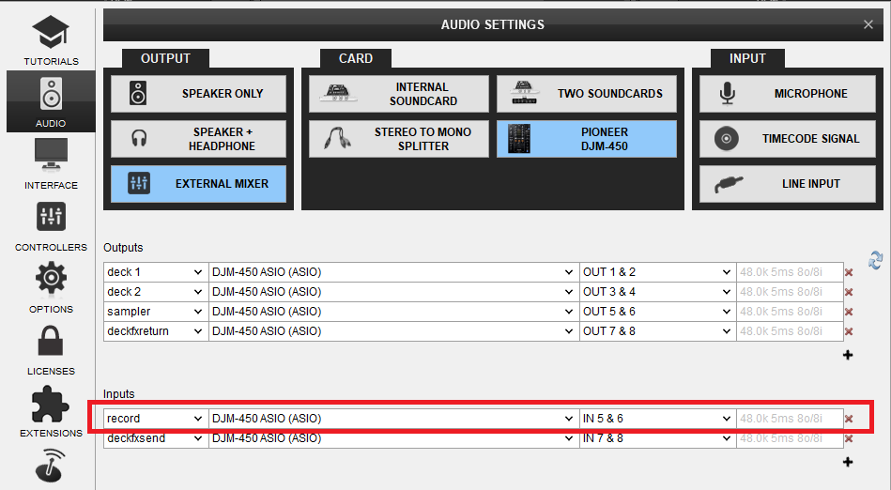This screenshot has height=490, width=891.
Task: Close the Audio Settings window
Action: tap(868, 24)
